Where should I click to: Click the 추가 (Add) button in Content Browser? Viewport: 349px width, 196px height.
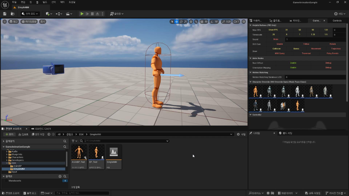point(9,134)
